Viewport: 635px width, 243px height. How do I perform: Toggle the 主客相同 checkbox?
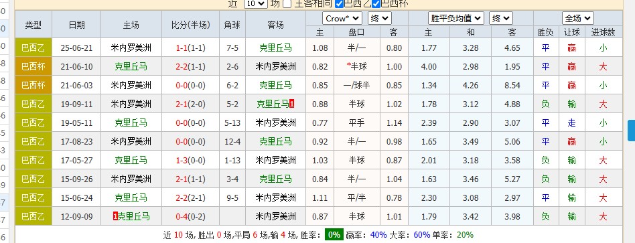[287, 3]
